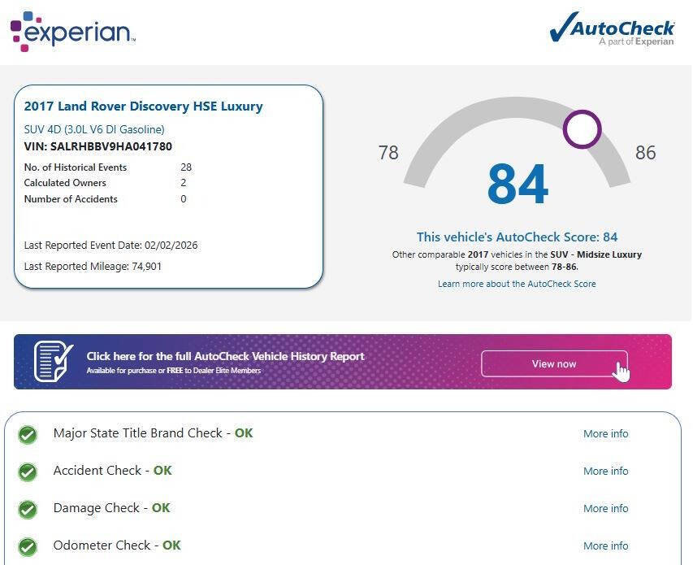Viewport: 693px width, 565px height.
Task: Click the AutoCheck checkmark logo
Action: click(613, 28)
